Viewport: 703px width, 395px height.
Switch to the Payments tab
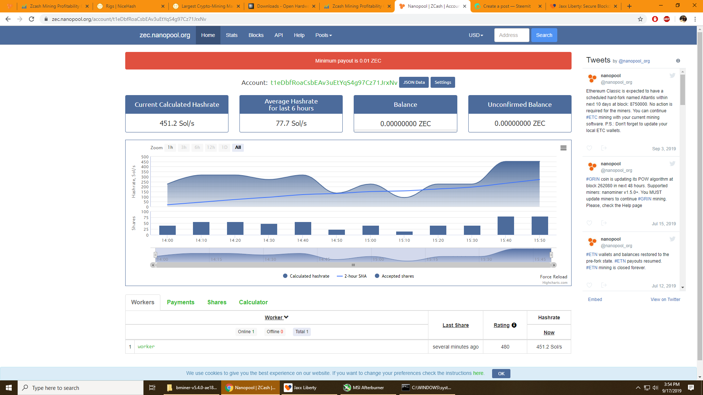181,302
